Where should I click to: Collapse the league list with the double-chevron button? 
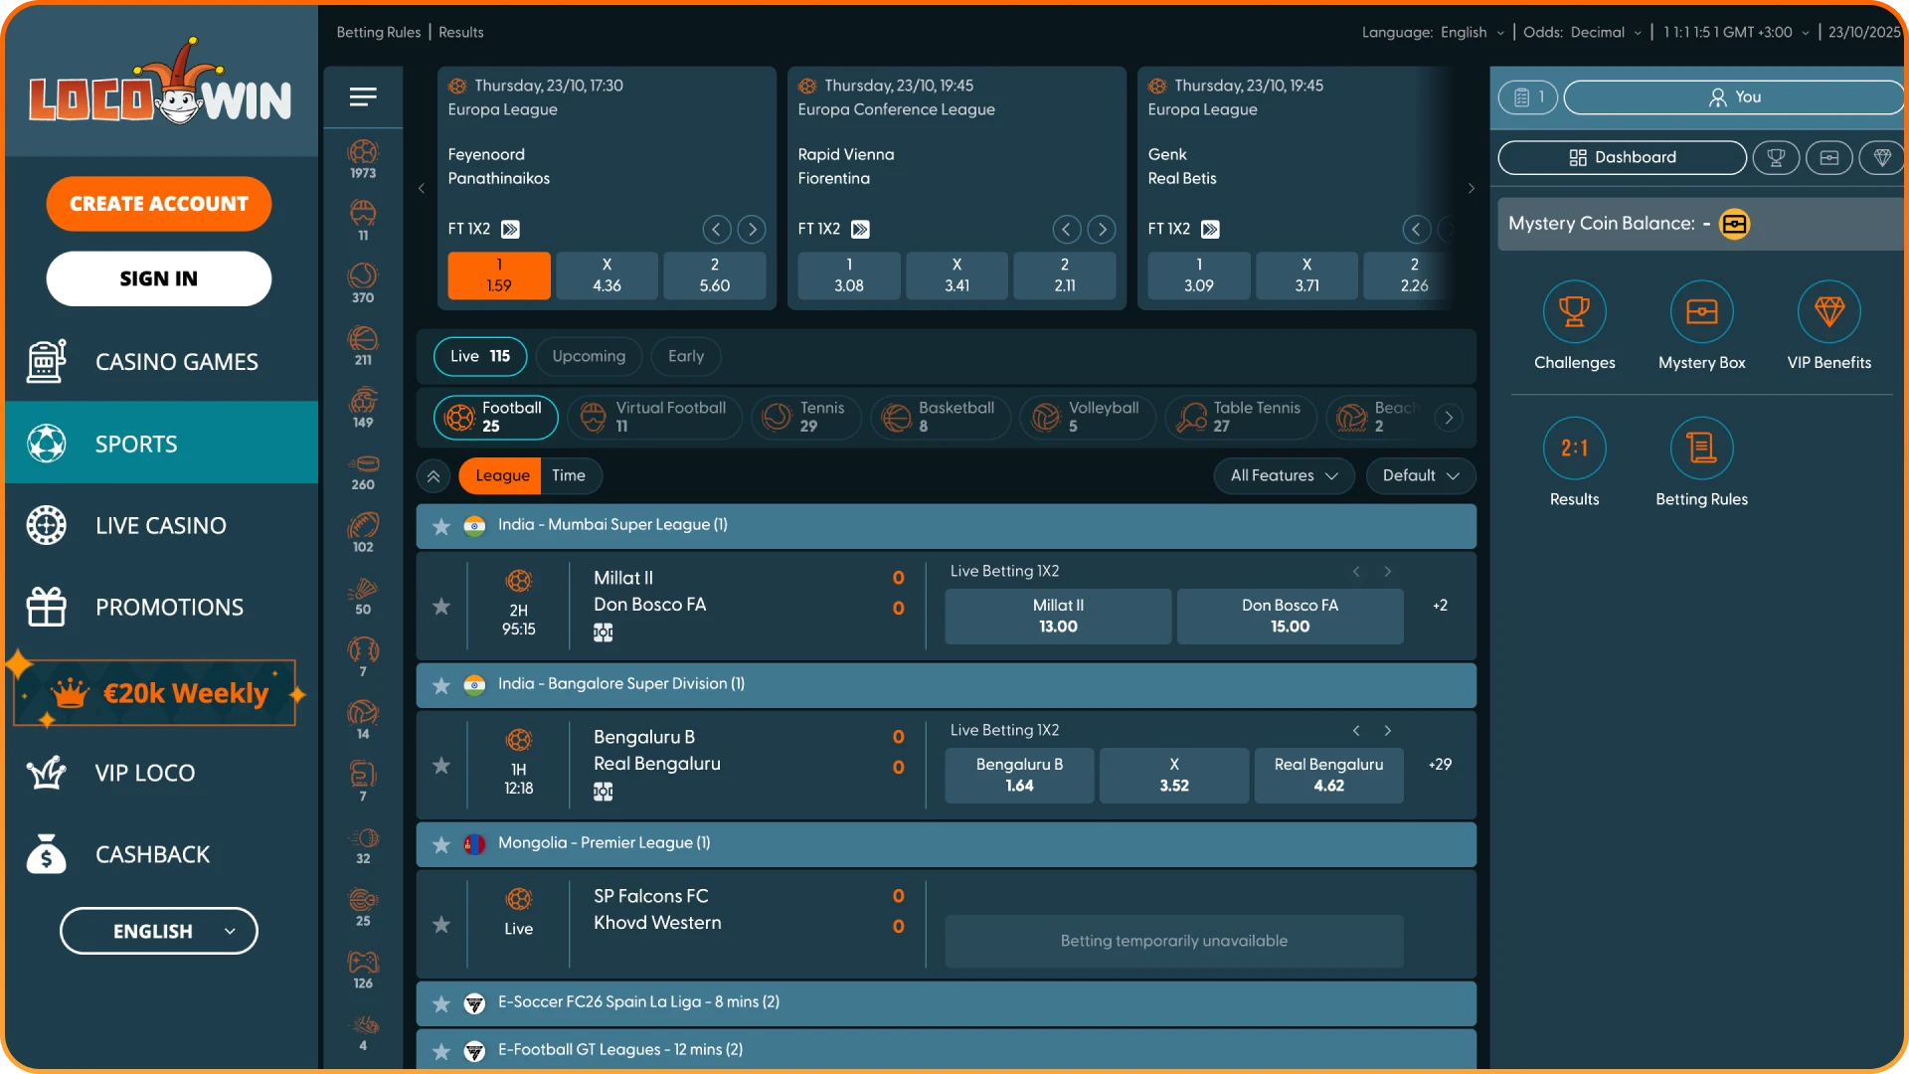[x=433, y=475]
